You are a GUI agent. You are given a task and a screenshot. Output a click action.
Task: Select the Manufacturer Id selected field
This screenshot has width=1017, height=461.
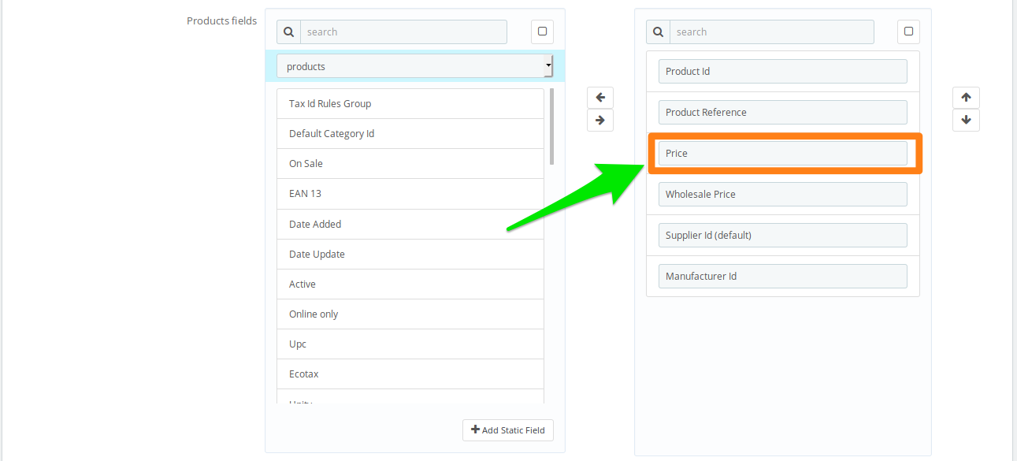pos(782,277)
